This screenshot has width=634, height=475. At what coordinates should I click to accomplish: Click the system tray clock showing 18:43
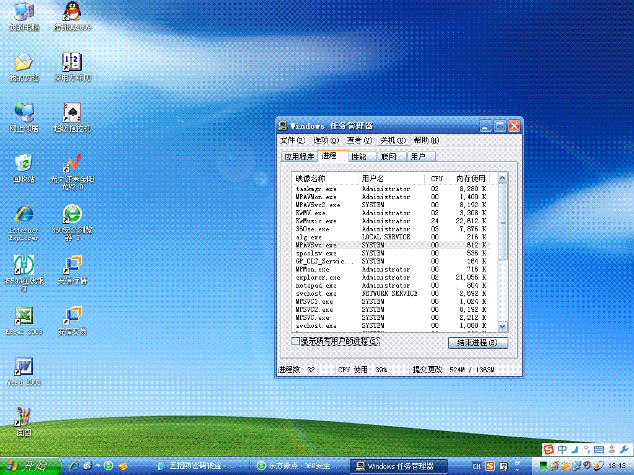pos(617,466)
